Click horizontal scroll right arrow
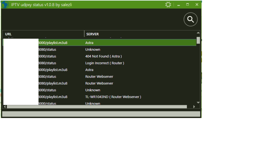The image size is (279, 167). 194,107
